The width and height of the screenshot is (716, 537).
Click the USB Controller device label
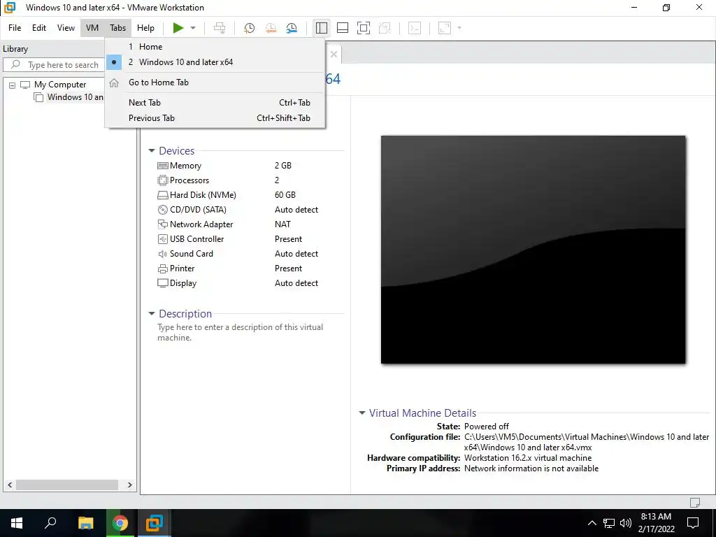point(196,239)
